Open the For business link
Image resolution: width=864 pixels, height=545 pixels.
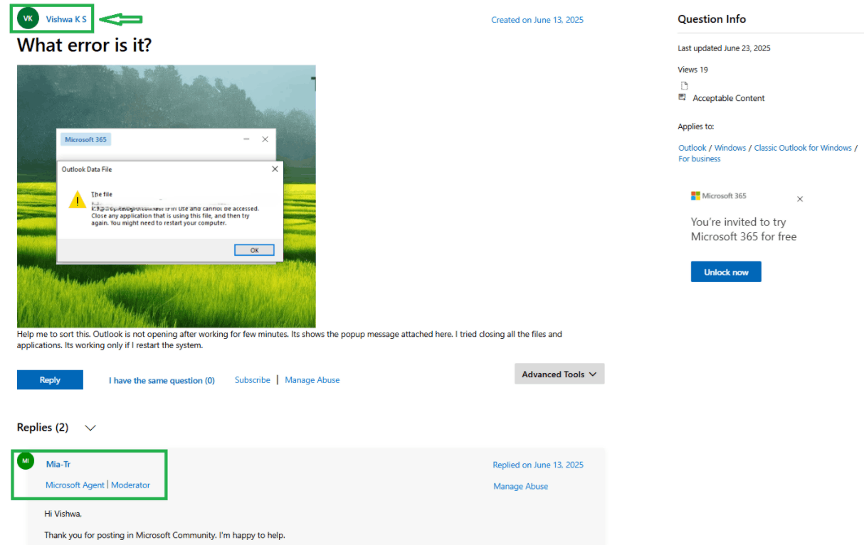(x=700, y=159)
